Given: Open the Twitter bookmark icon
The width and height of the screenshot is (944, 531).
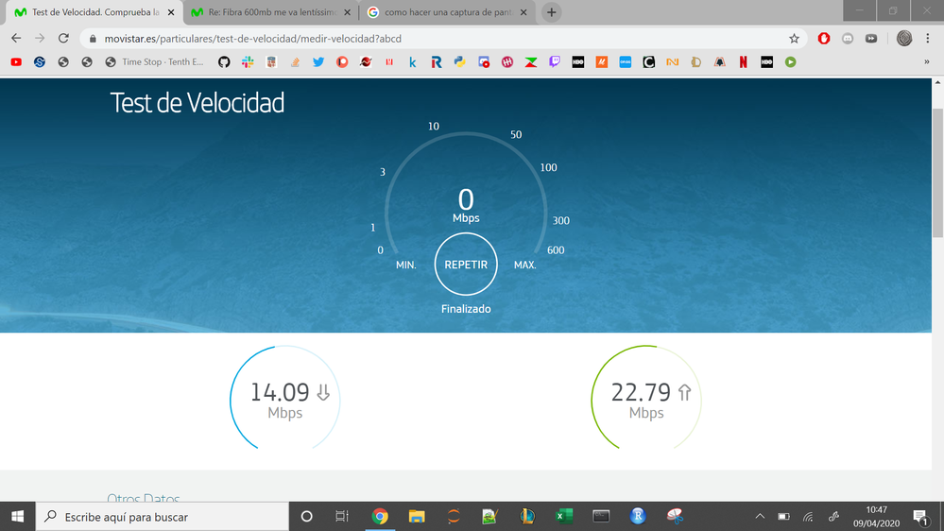Looking at the screenshot, I should tap(318, 62).
